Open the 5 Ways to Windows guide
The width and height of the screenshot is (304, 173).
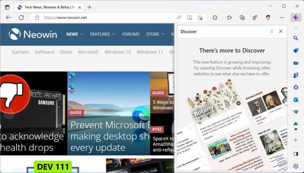162,93
